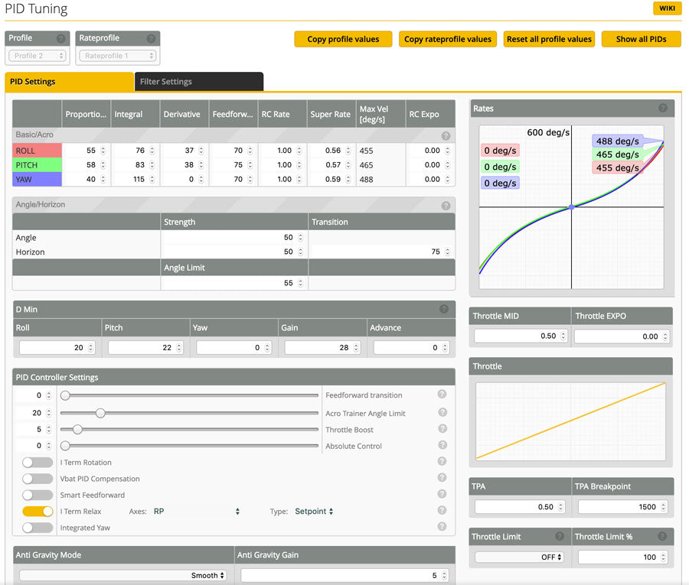Click help icon in D Min header
689x585 pixels.
444,309
